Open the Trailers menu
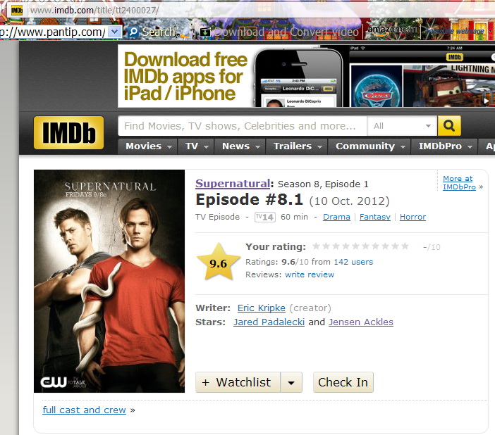This screenshot has height=435, width=495. point(297,146)
